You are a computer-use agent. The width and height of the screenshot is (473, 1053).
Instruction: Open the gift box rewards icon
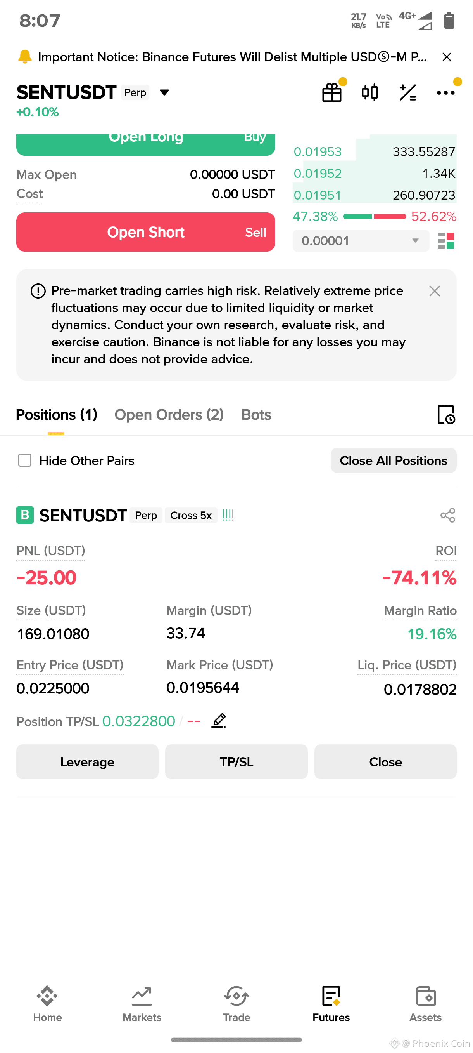[x=332, y=92]
